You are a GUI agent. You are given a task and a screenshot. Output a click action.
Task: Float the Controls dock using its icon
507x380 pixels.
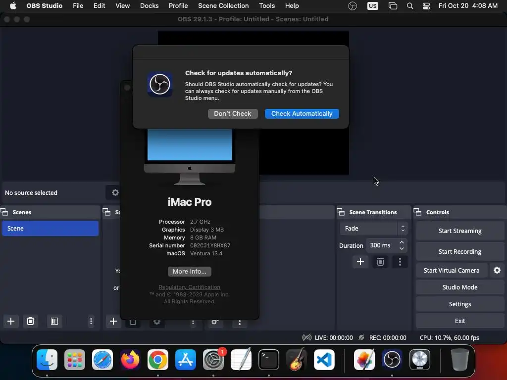417,212
